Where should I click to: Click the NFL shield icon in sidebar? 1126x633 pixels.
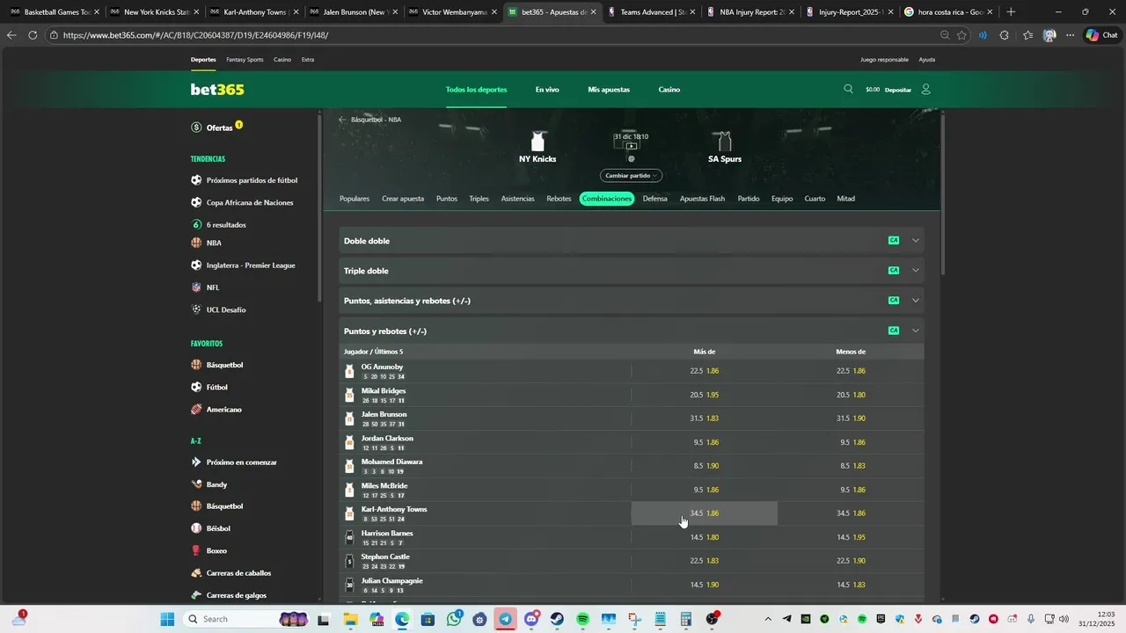point(196,287)
